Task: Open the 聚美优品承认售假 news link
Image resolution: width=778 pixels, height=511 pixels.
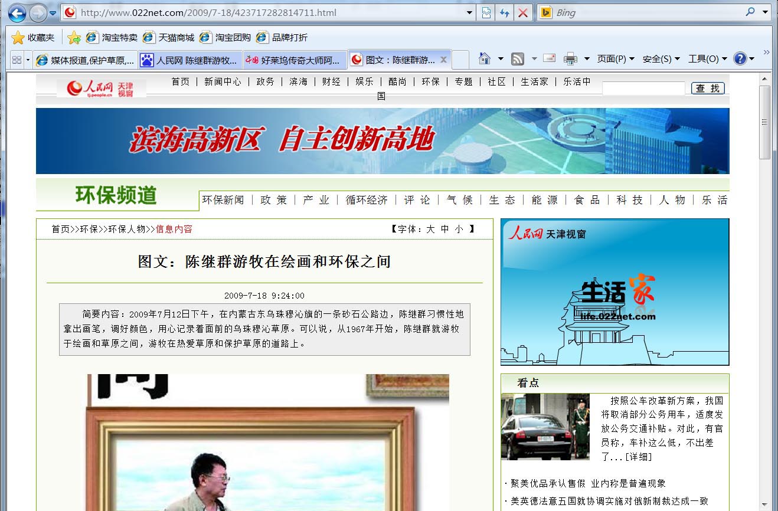Action: pos(588,483)
